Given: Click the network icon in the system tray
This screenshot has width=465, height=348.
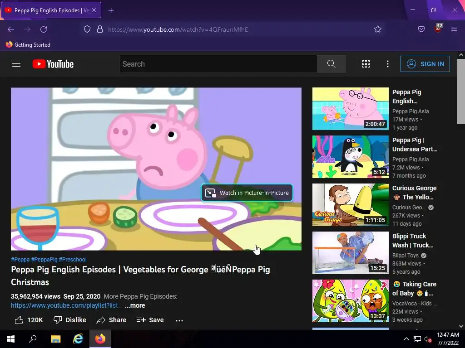Looking at the screenshot, I should 417,339.
